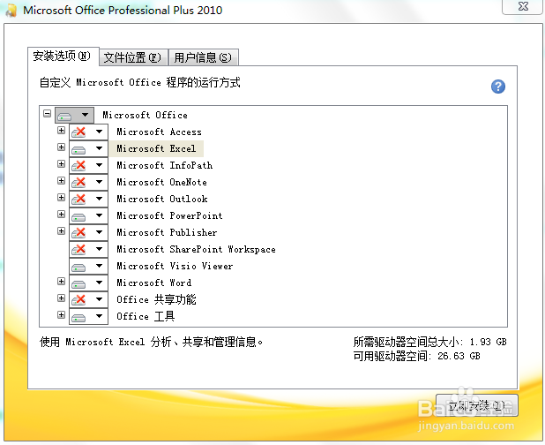Image resolution: width=545 pixels, height=445 pixels.
Task: Click the Office installer icon in title bar
Action: point(11,11)
